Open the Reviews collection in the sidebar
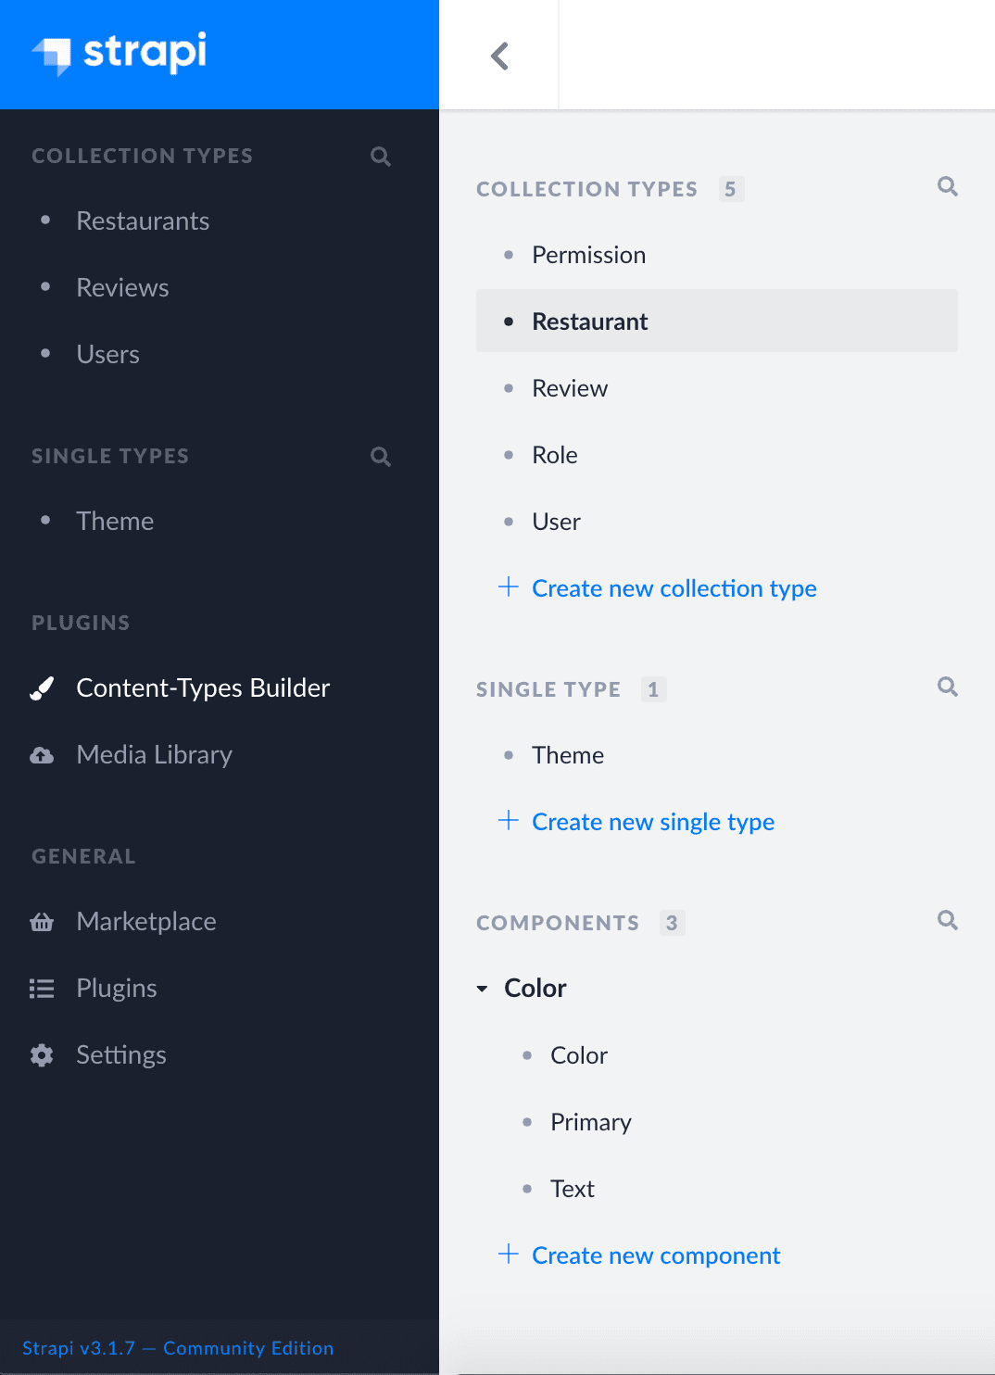Screen dimensions: 995x1375 [122, 288]
